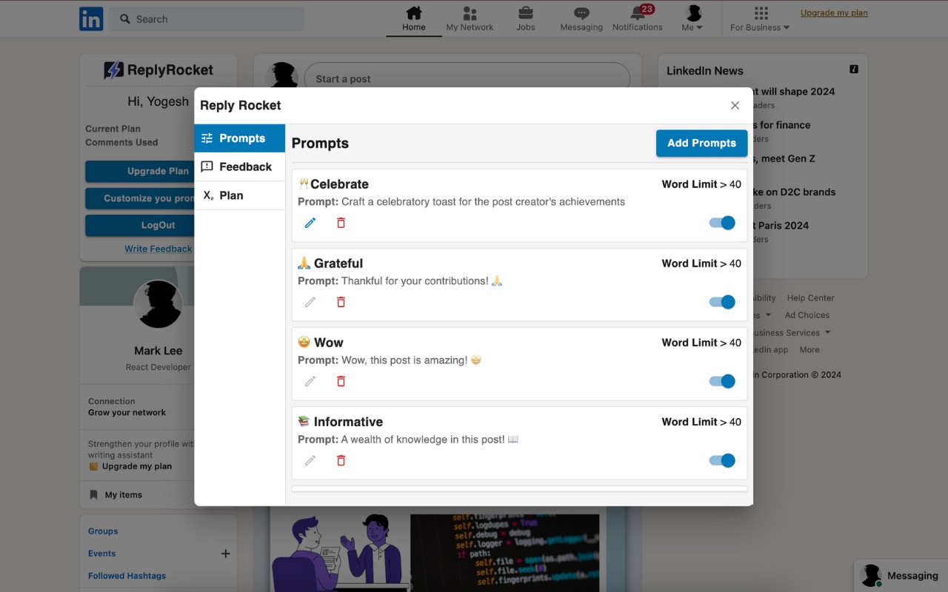Open My items bookmark
This screenshot has height=592, width=948.
116,495
